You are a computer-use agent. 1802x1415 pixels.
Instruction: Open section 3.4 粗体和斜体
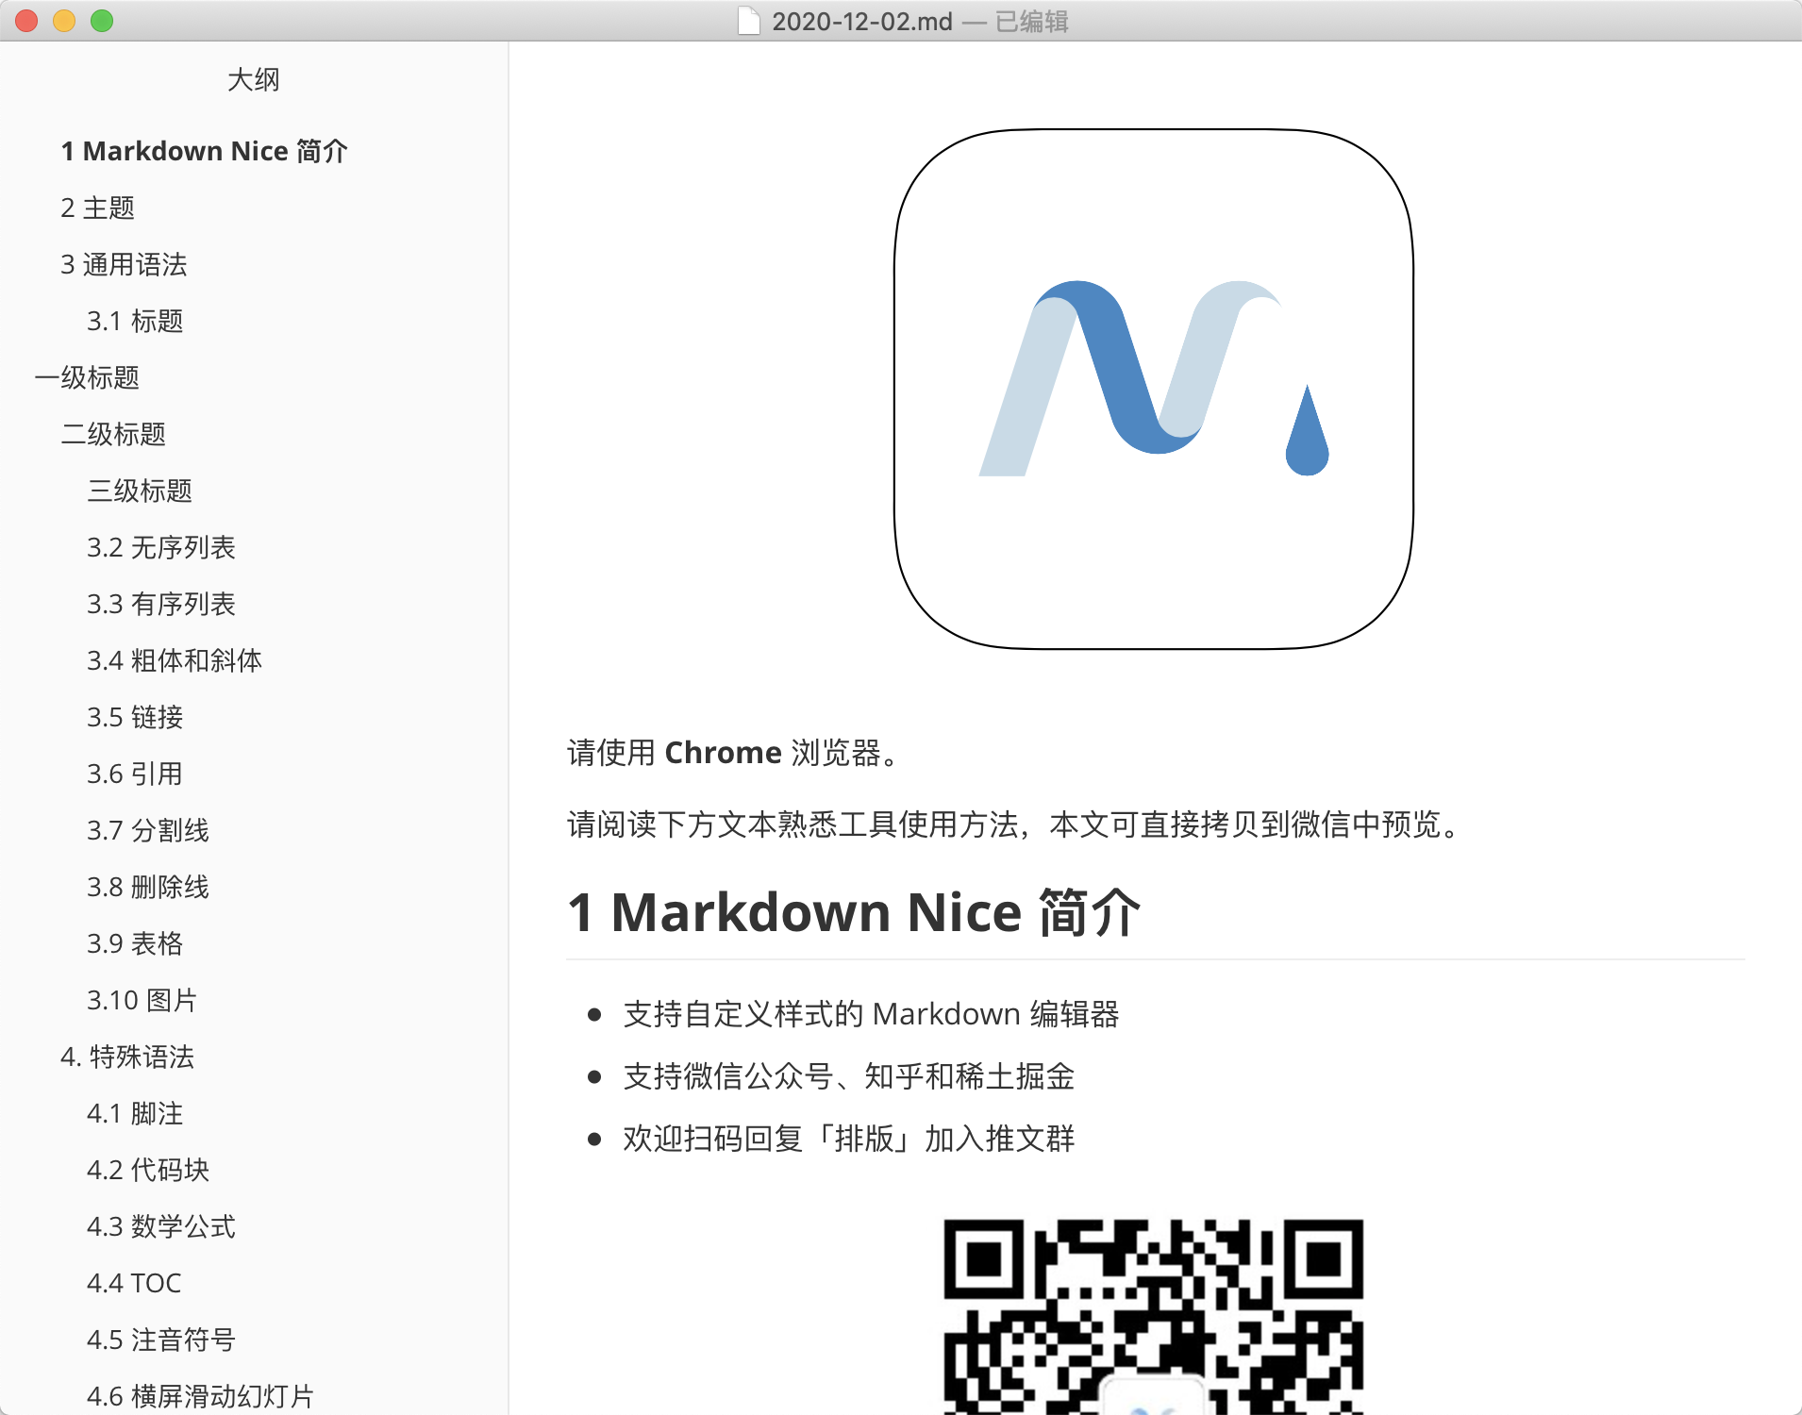tap(175, 660)
